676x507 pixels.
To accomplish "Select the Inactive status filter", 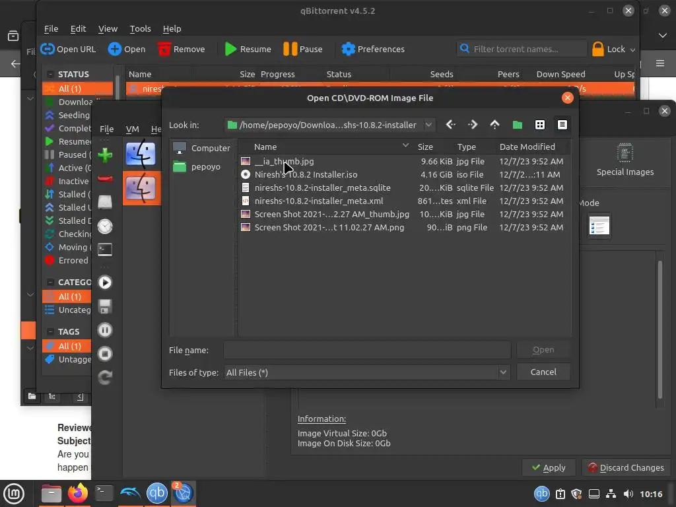I will tap(68, 181).
